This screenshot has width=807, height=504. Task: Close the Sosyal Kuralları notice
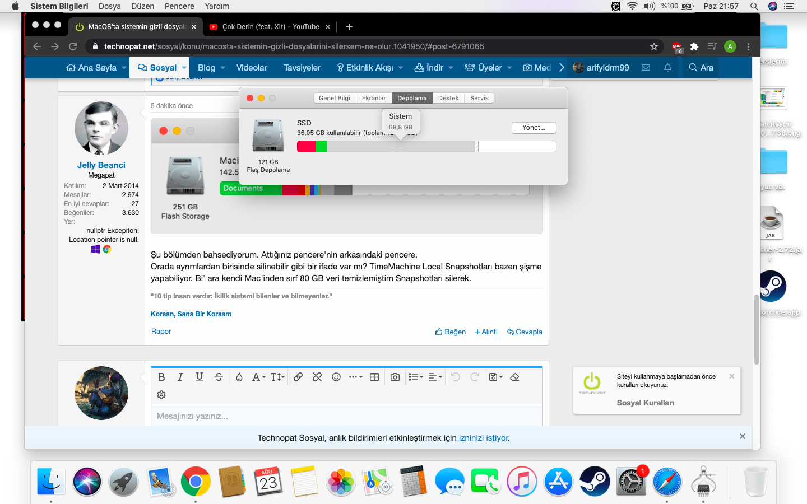731,376
